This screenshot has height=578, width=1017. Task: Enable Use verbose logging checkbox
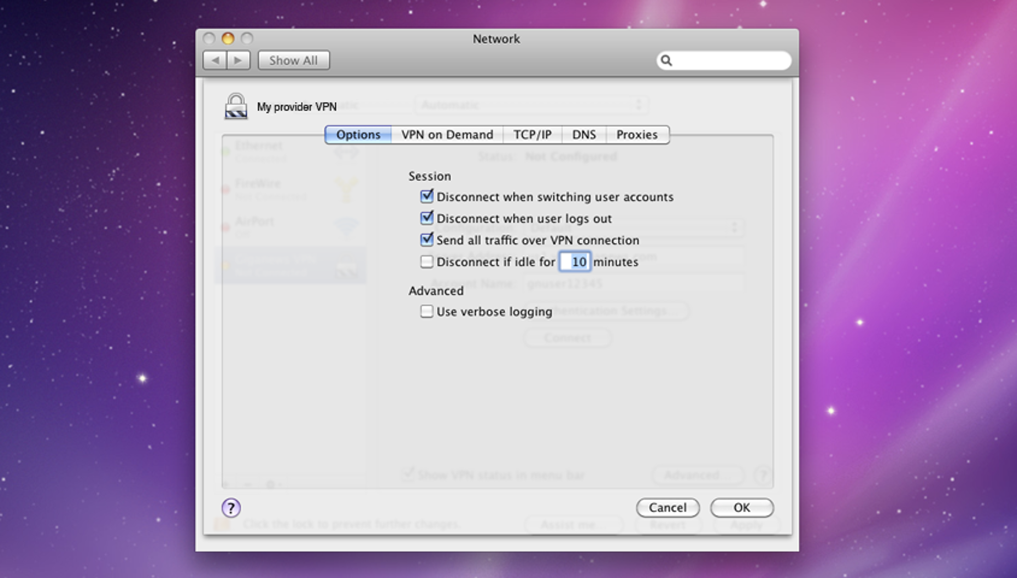pos(426,312)
